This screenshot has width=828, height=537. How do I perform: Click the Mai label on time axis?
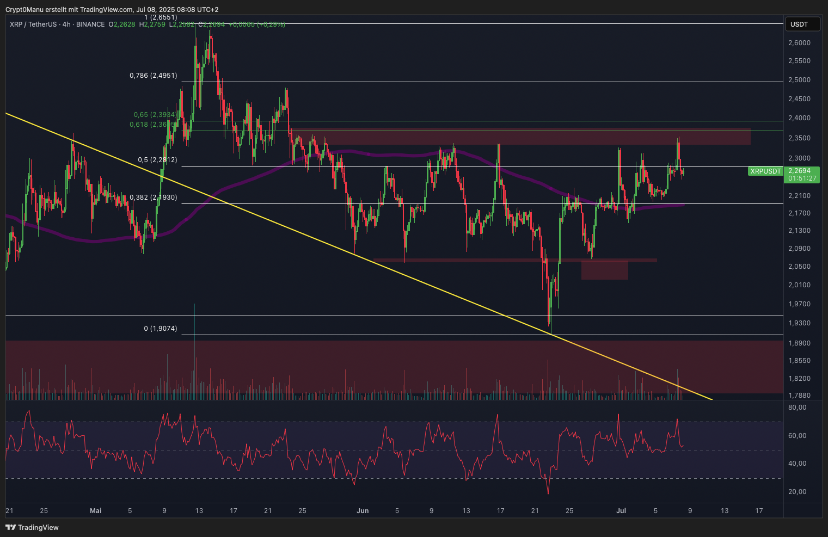pos(95,511)
